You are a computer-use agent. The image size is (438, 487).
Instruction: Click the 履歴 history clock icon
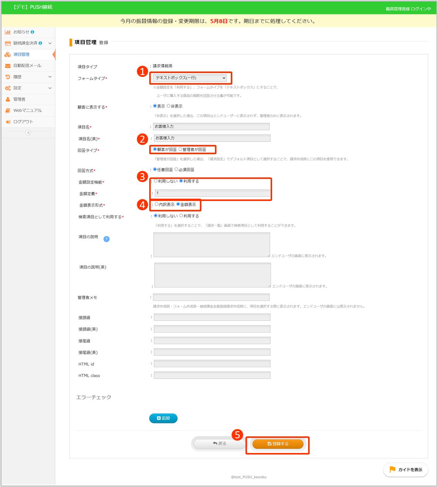click(8, 77)
